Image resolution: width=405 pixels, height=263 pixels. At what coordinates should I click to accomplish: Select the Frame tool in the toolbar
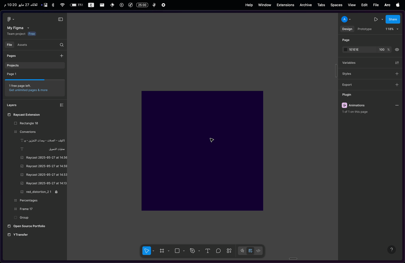click(162, 251)
